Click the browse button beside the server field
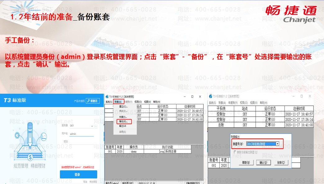Viewport: 324px width, 184px height. (96, 126)
